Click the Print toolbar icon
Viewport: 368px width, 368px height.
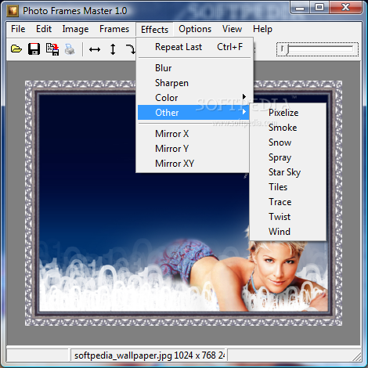(70, 49)
